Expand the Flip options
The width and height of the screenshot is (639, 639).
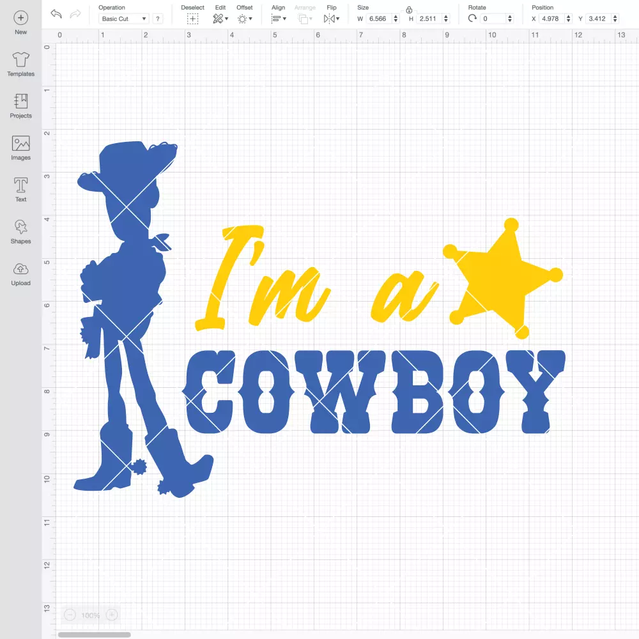point(331,19)
